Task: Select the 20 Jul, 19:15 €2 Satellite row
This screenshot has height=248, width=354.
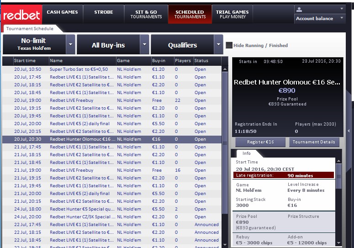Action: [112, 108]
